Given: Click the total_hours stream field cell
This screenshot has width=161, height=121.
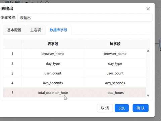Looking at the screenshot, I should tap(115, 93).
